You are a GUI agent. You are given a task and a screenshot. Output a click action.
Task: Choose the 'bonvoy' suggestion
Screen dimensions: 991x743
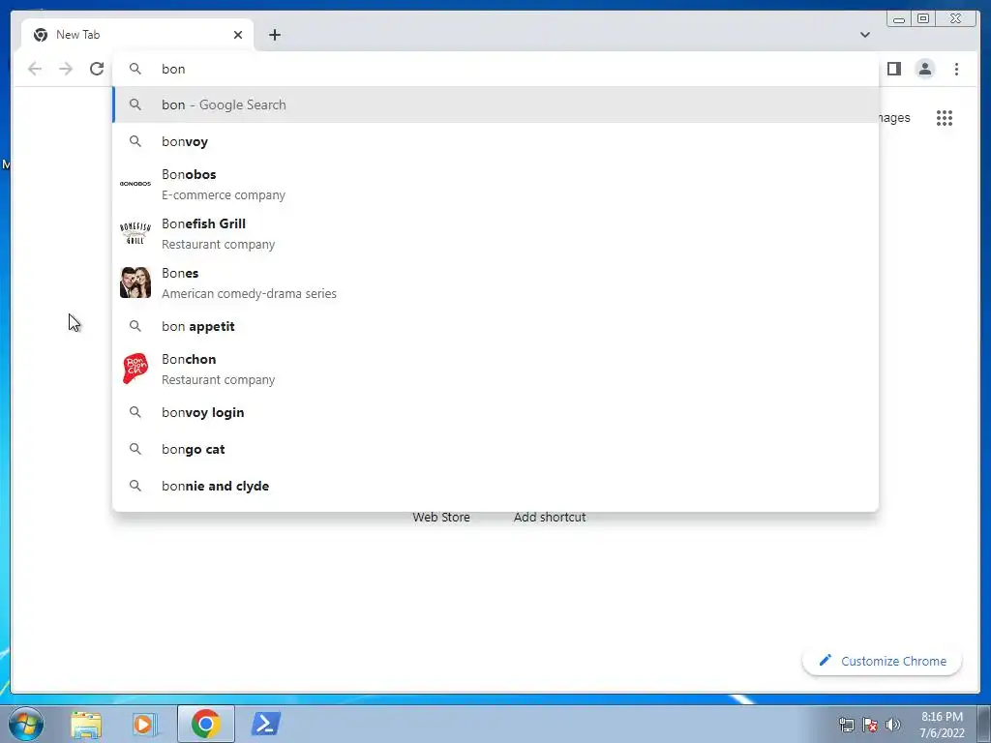point(495,141)
